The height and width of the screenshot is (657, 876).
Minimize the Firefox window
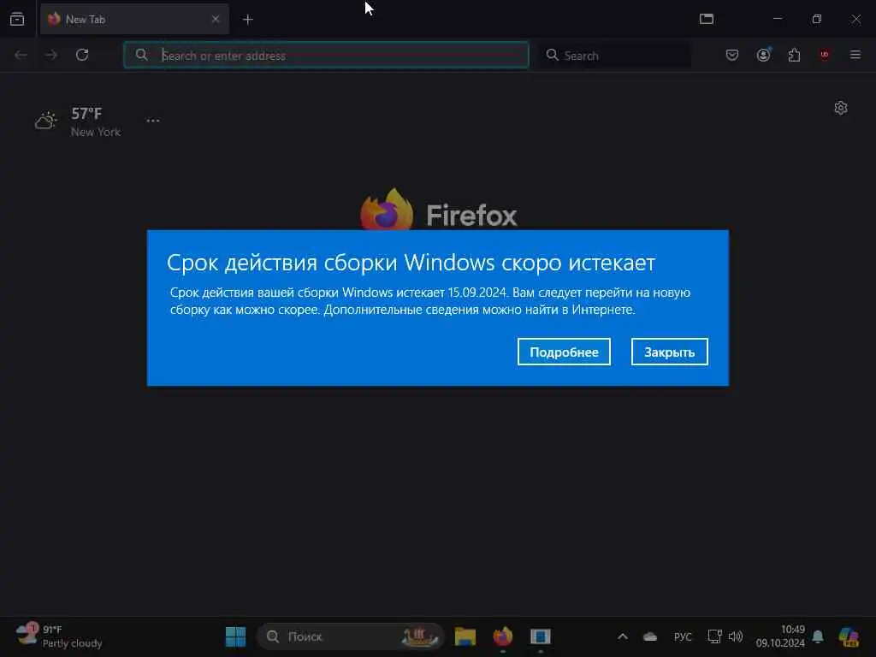(x=777, y=19)
